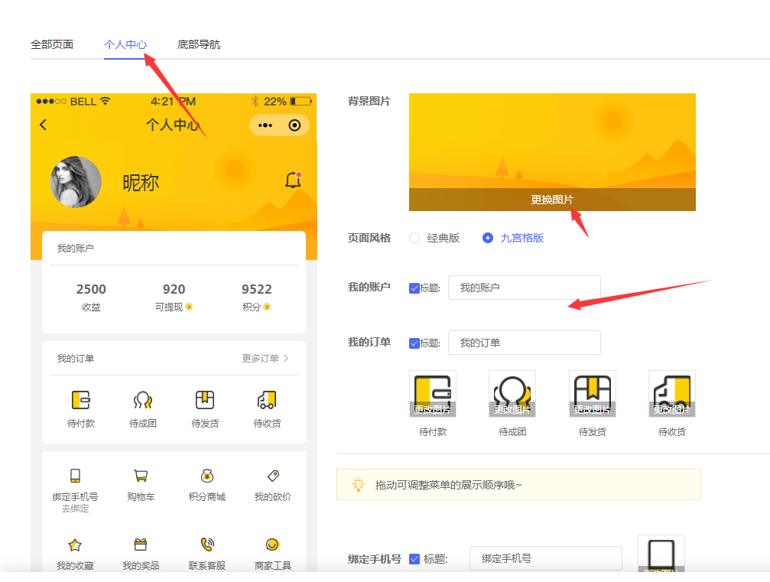This screenshot has width=770, height=582.
Task: Click the circular target icon in preview header
Action: click(294, 125)
